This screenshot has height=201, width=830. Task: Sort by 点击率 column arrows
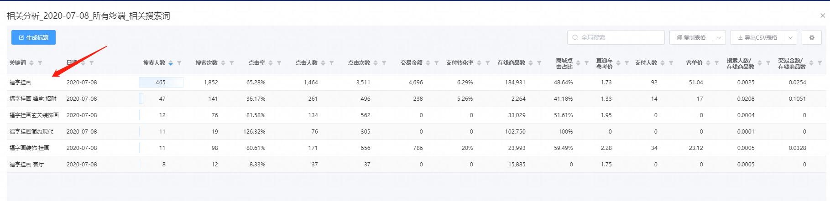coord(271,63)
